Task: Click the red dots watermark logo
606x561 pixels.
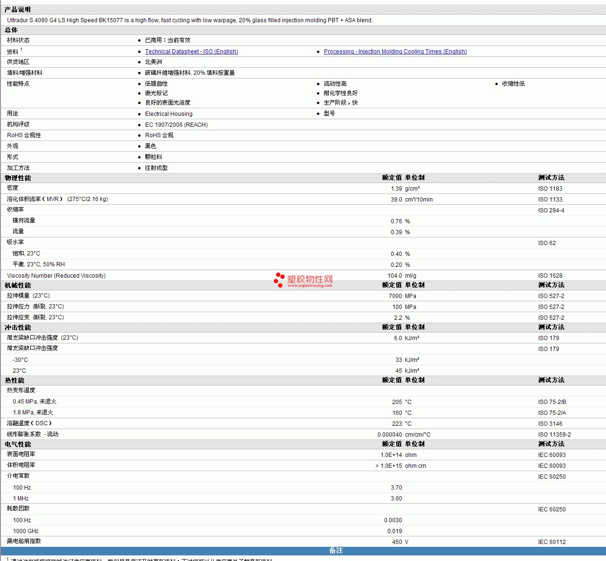Action: tap(279, 280)
